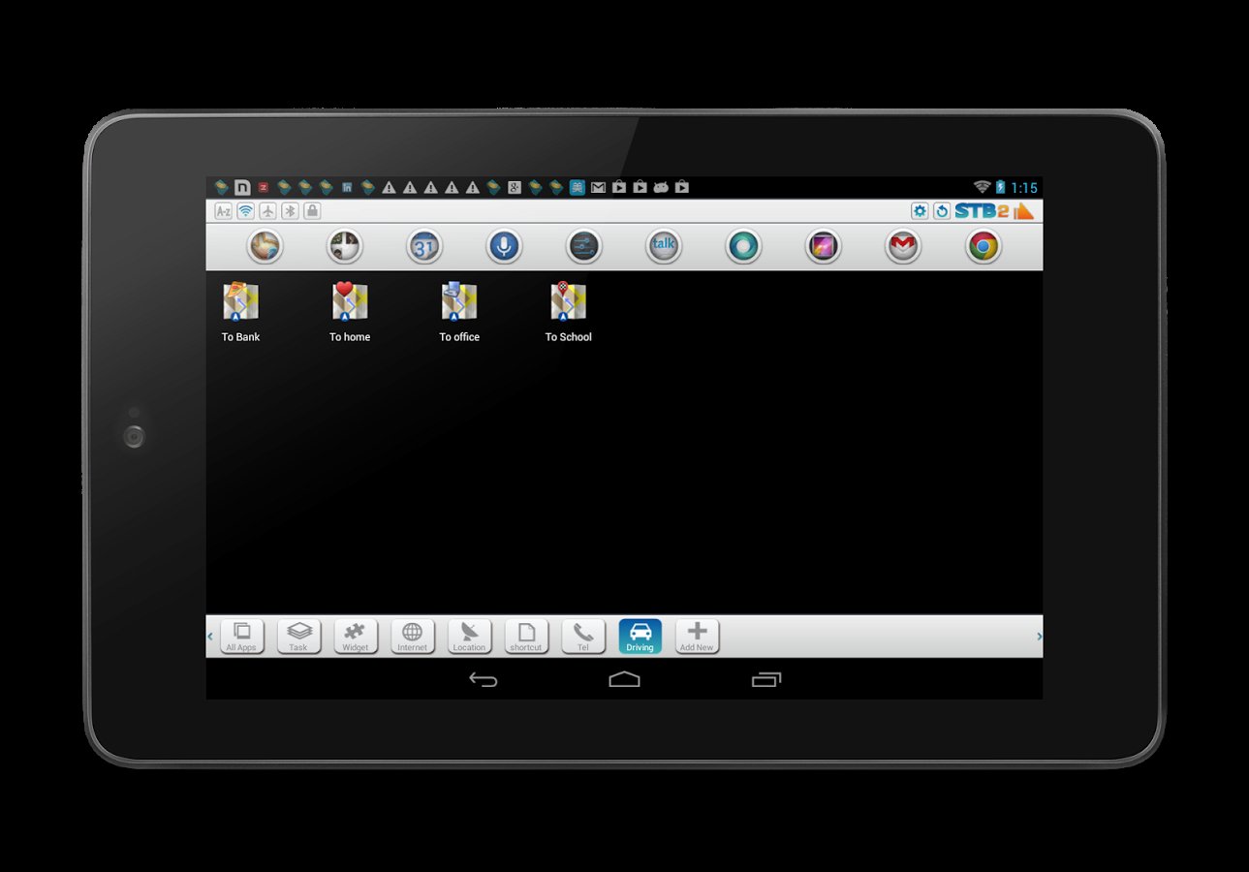
Task: Open the Calendar app icon
Action: click(x=423, y=247)
